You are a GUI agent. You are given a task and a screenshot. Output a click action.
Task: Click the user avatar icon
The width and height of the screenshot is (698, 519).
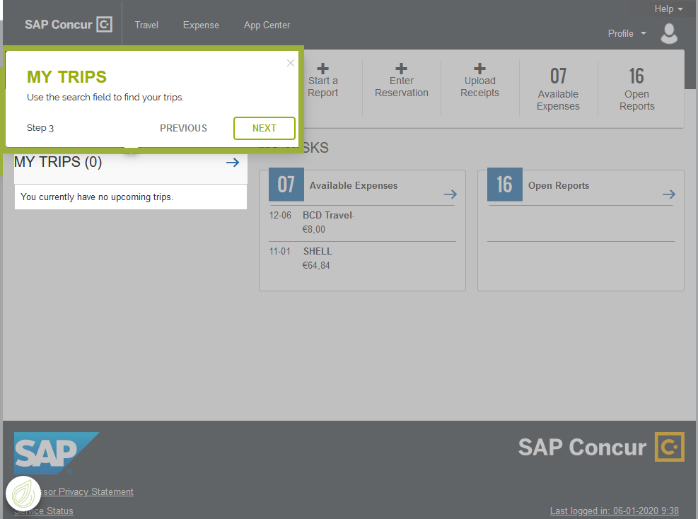click(x=668, y=33)
